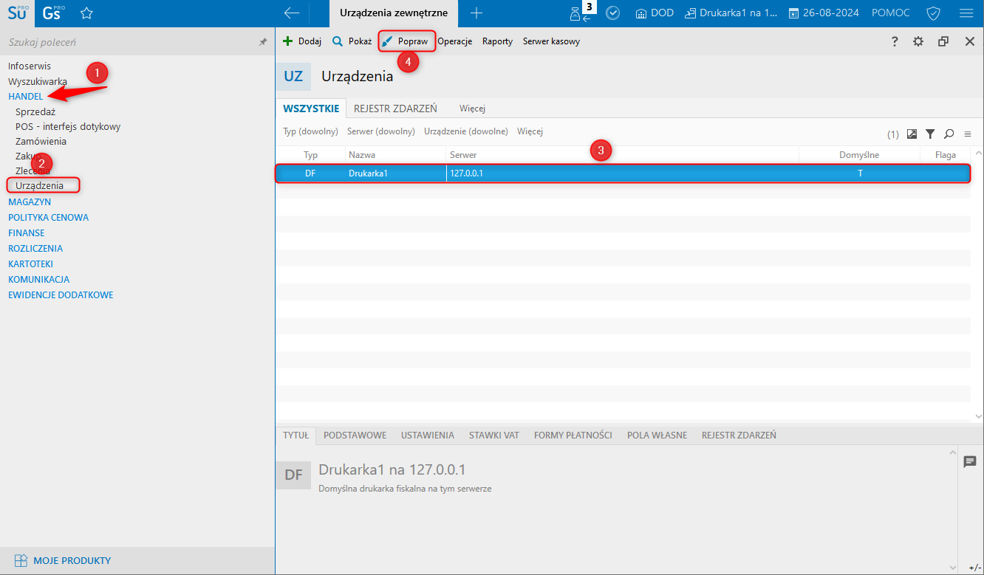This screenshot has height=575, width=984.
Task: Switch to the STAWKI VAT detail tab
Action: (x=494, y=435)
